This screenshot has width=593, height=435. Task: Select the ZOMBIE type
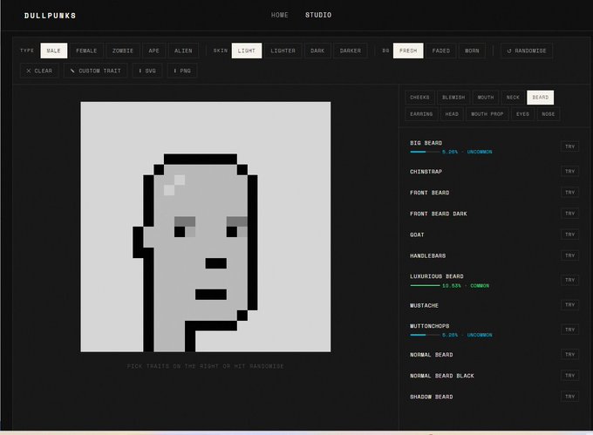click(x=123, y=51)
